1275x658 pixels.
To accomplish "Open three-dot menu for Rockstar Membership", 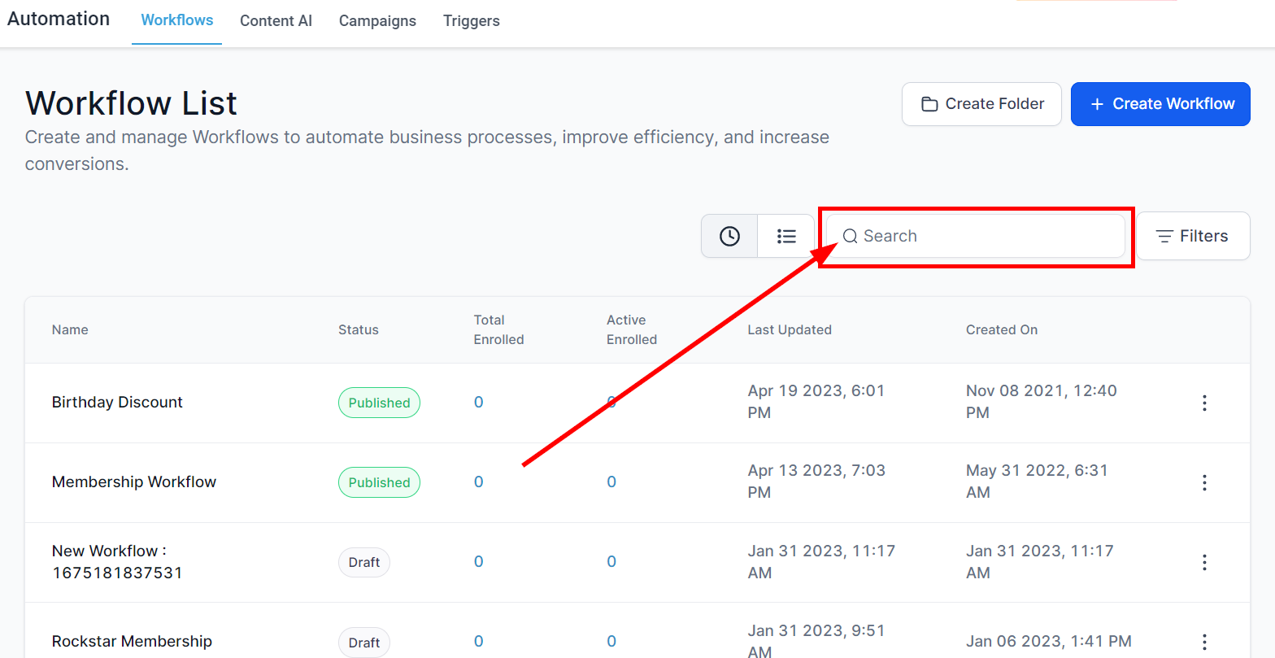I will coord(1204,641).
